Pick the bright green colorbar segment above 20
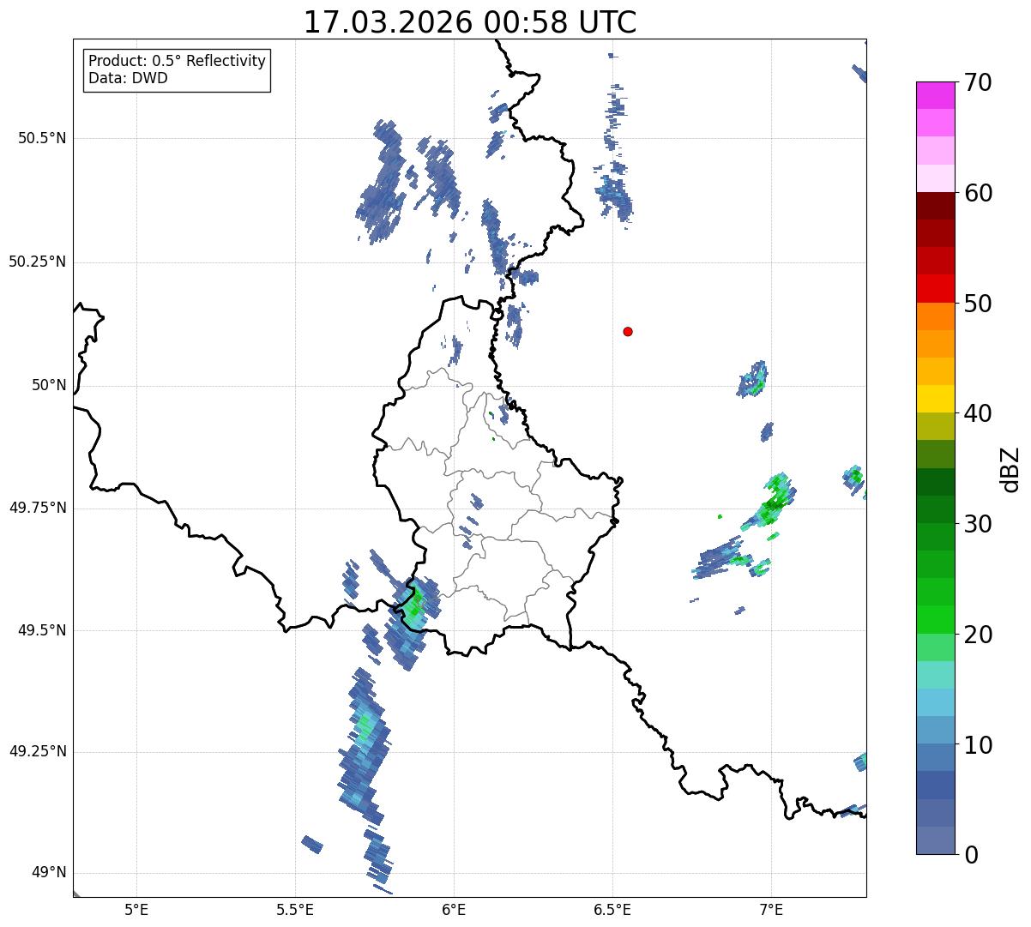Image resolution: width=1031 pixels, height=927 pixels. 935,620
